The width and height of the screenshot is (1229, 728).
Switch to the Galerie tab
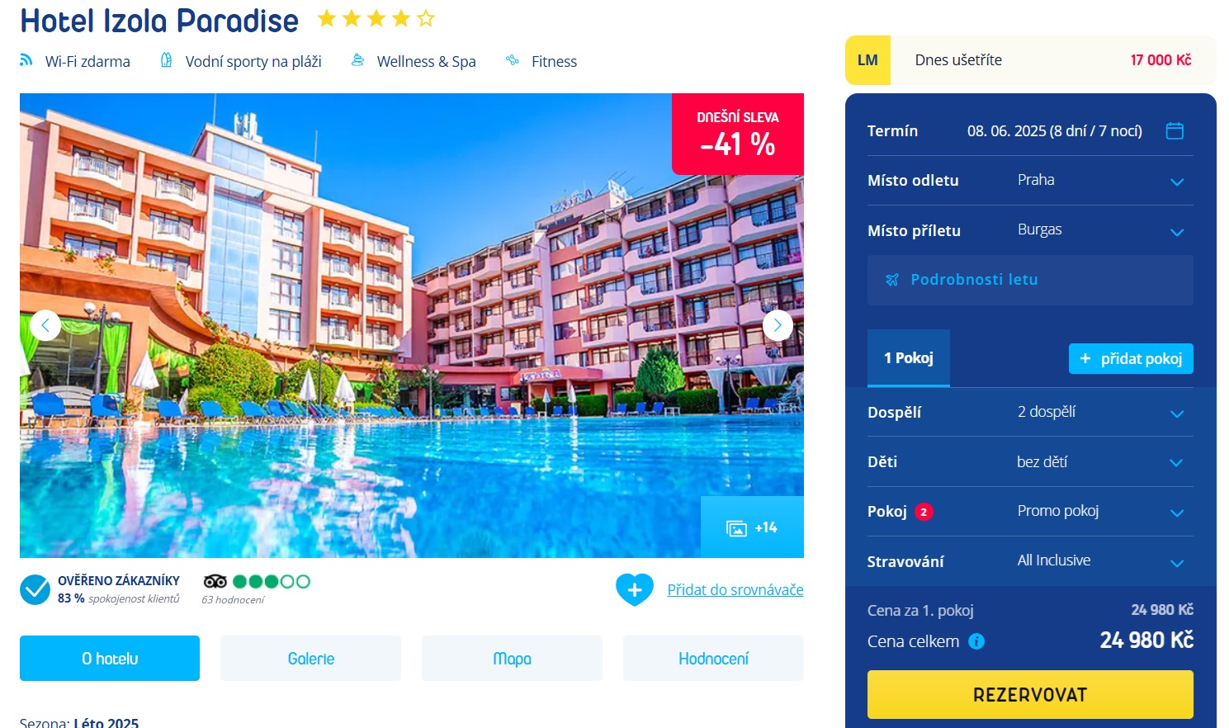(311, 659)
